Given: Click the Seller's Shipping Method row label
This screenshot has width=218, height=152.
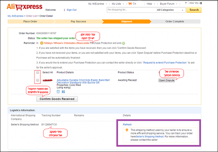Looking at the screenshot, I should (25, 125).
